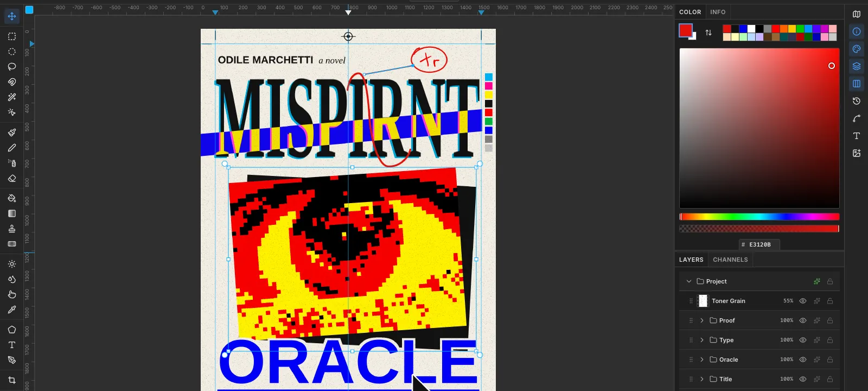Toggle the Info panel sidebar button
This screenshot has height=391, width=868.
[x=857, y=31]
